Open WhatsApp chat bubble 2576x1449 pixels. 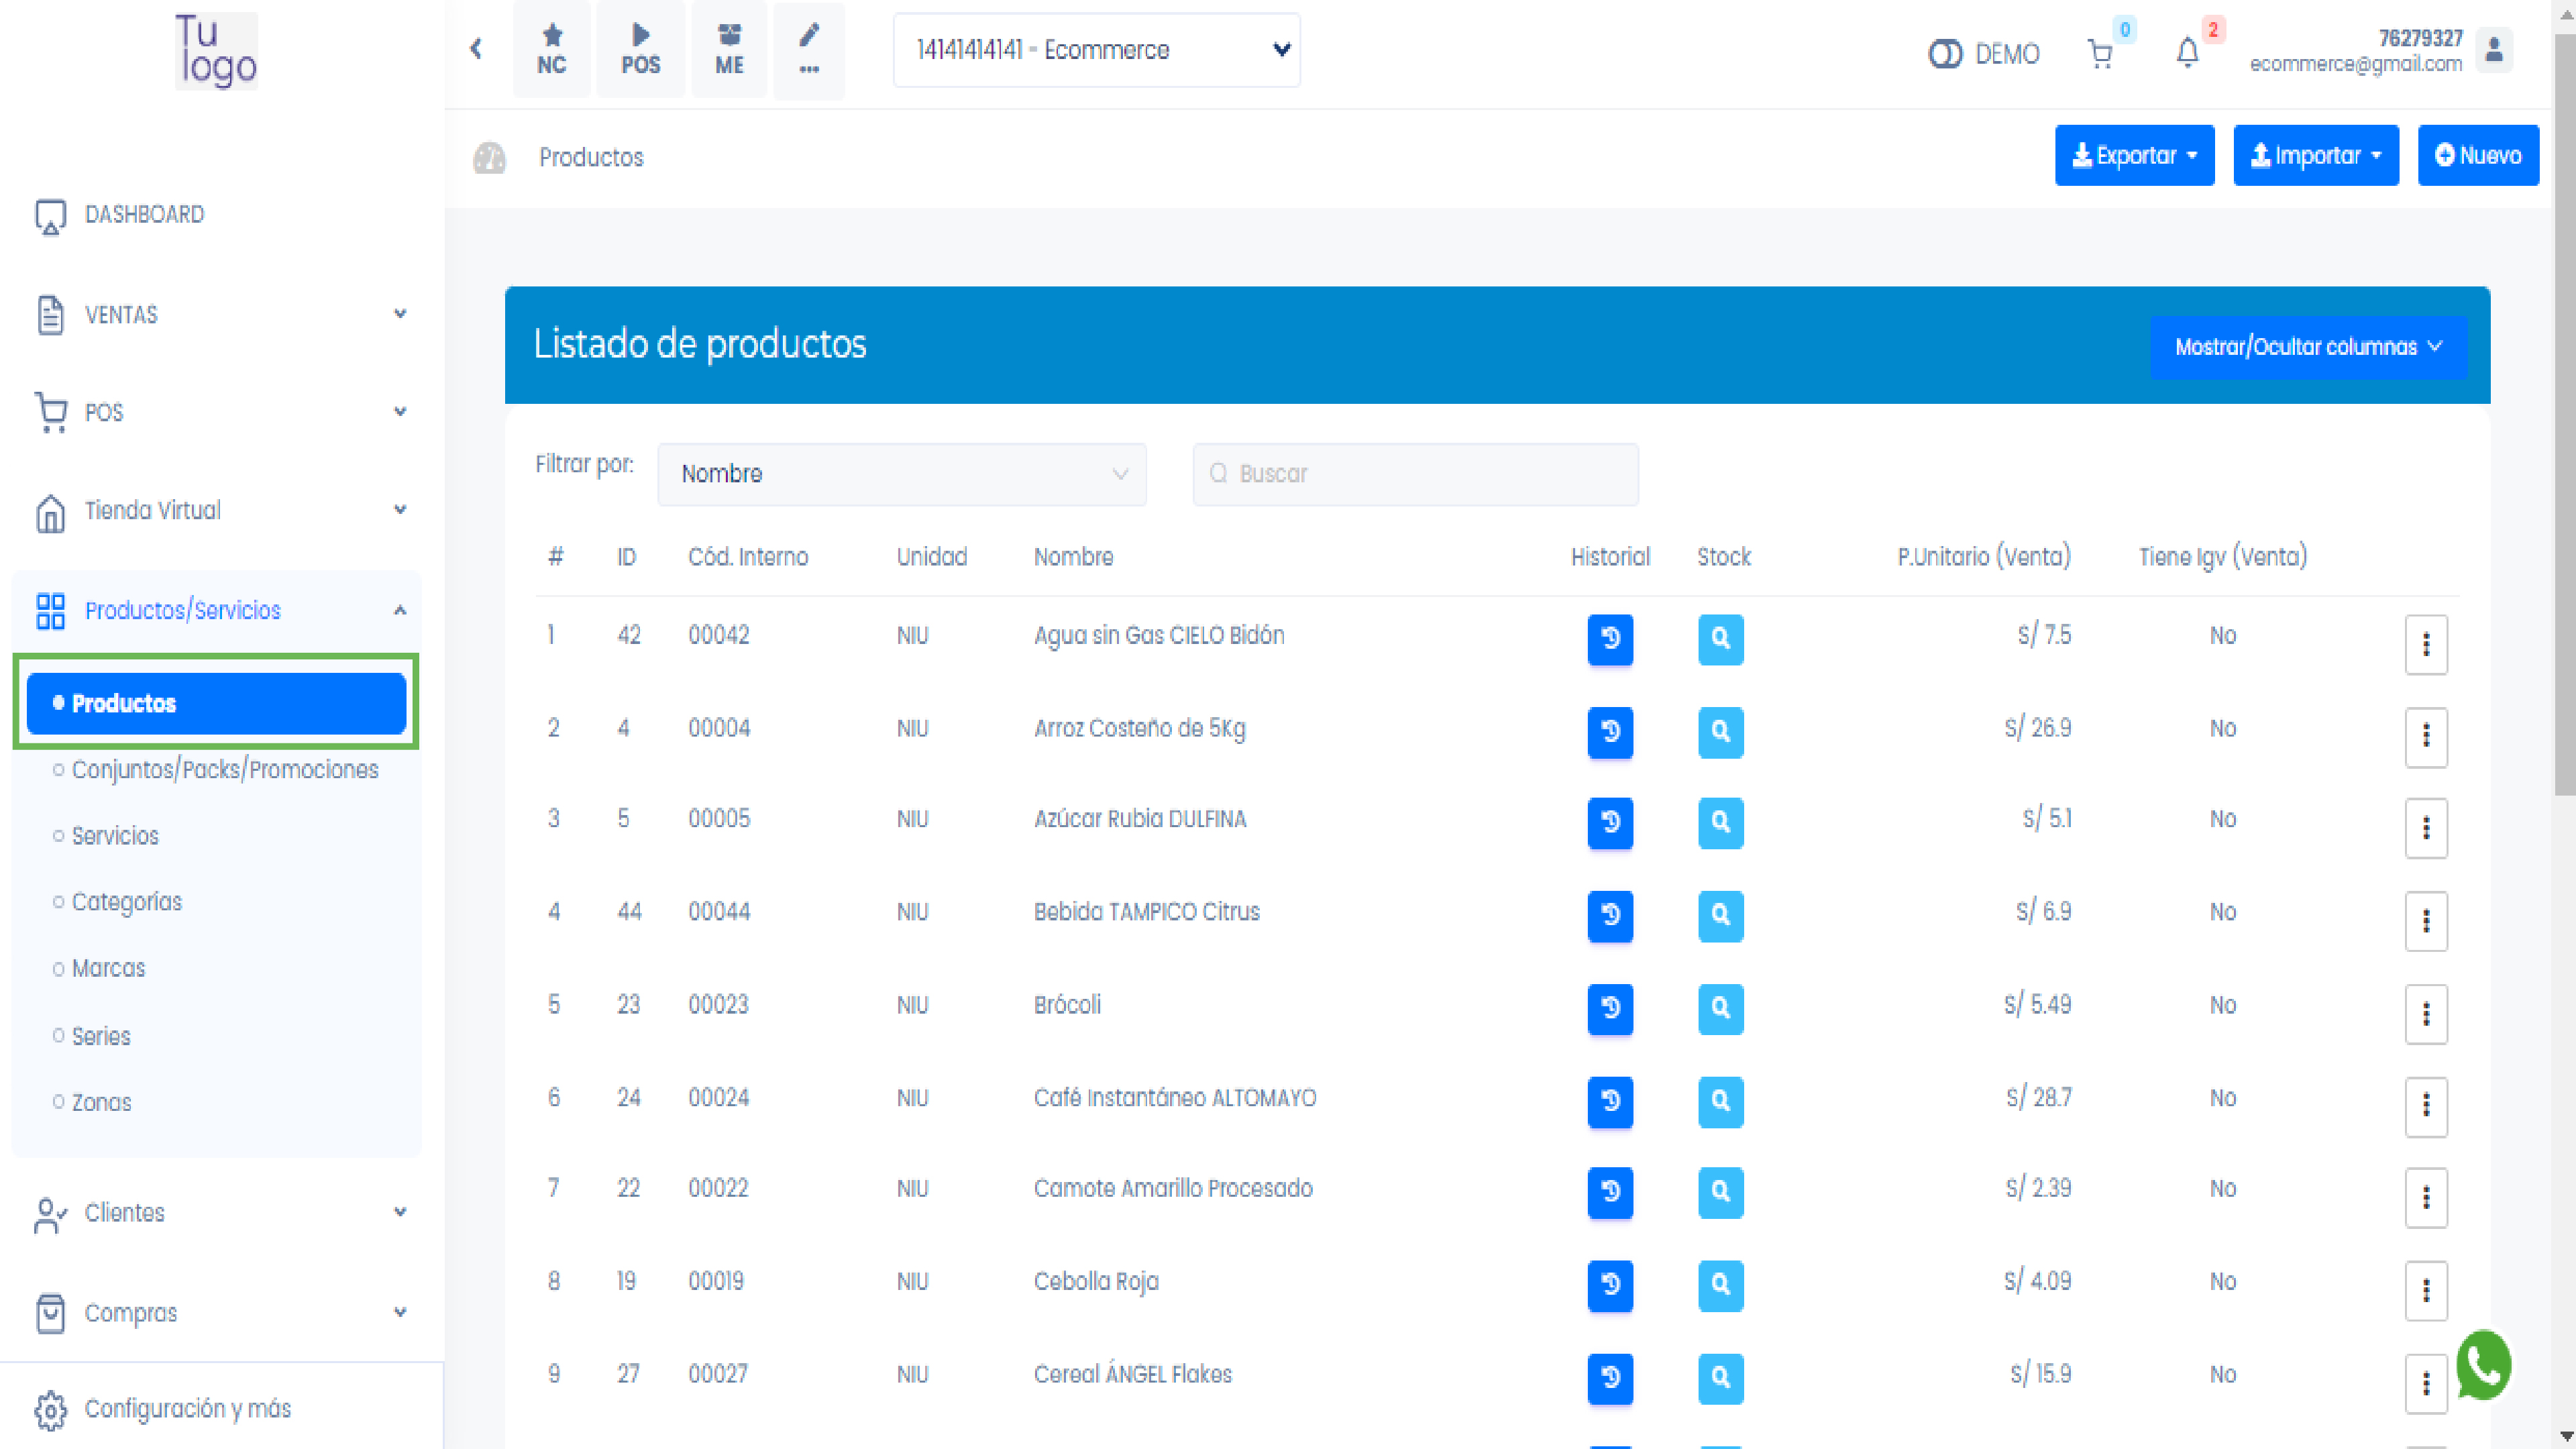coord(2483,1365)
